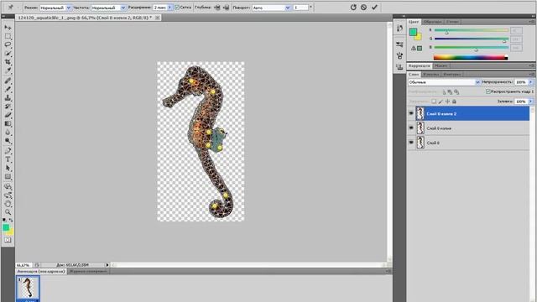Click the pin depth forward icon

pos(217,8)
